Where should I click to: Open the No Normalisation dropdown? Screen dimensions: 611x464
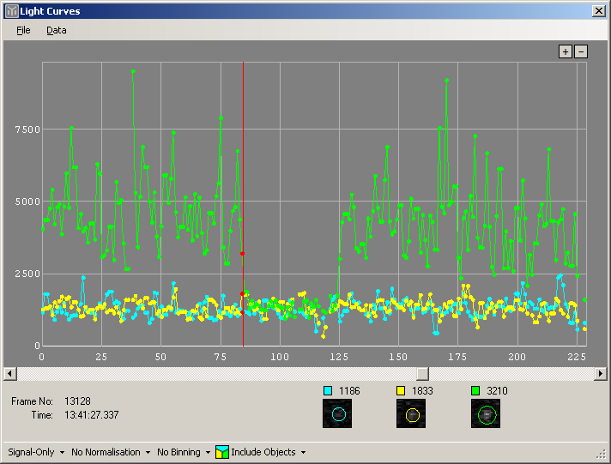coord(111,452)
